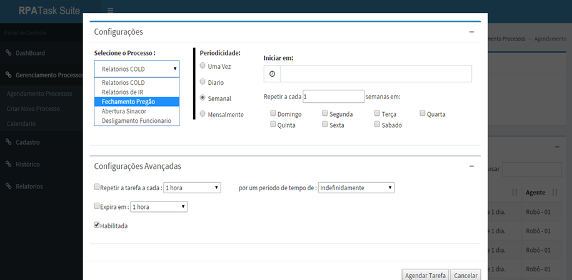Click the Histórico sidebar icon
This screenshot has height=280, width=572.
pyautogui.click(x=9, y=164)
